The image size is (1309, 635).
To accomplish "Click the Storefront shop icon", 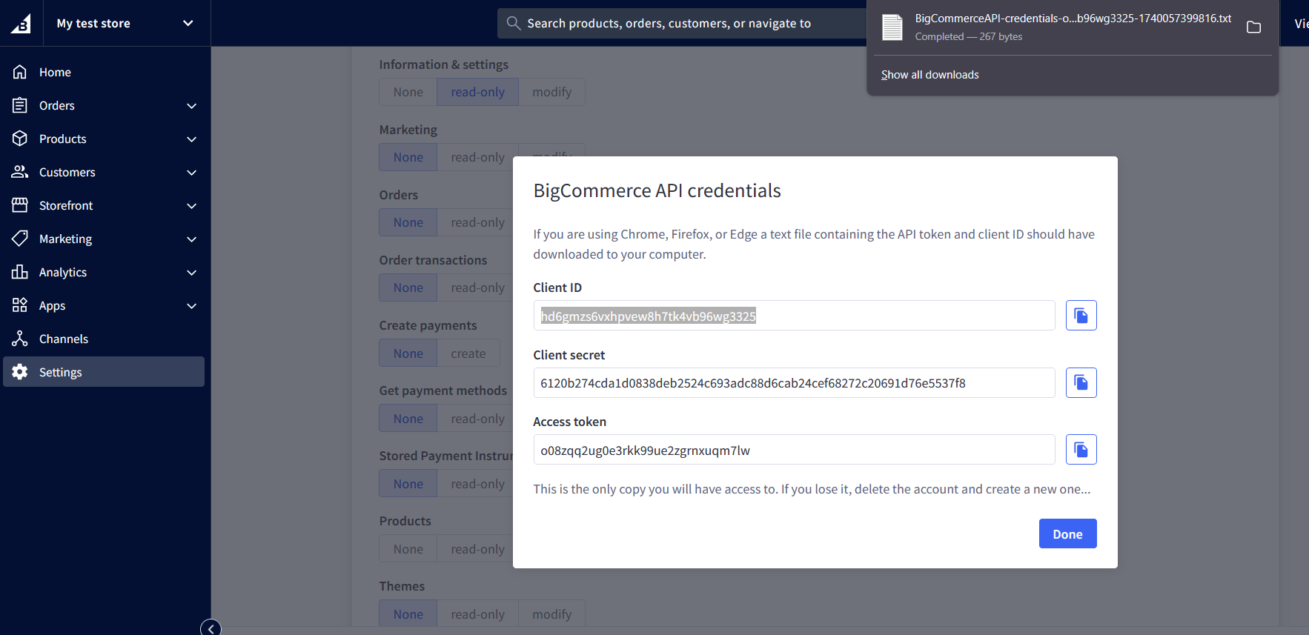I will coord(20,205).
